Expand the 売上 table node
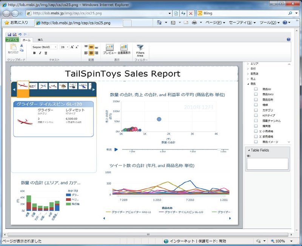The image size is (302, 246). click(x=248, y=79)
